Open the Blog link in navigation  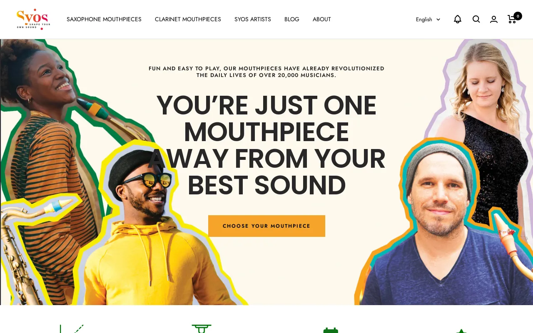pyautogui.click(x=292, y=19)
